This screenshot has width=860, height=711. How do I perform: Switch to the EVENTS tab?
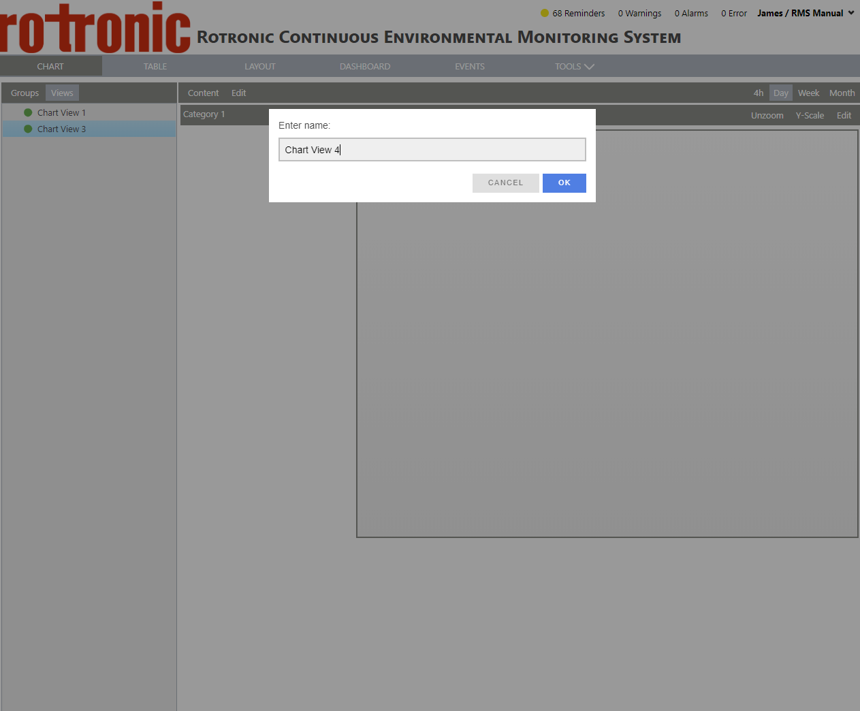click(470, 66)
